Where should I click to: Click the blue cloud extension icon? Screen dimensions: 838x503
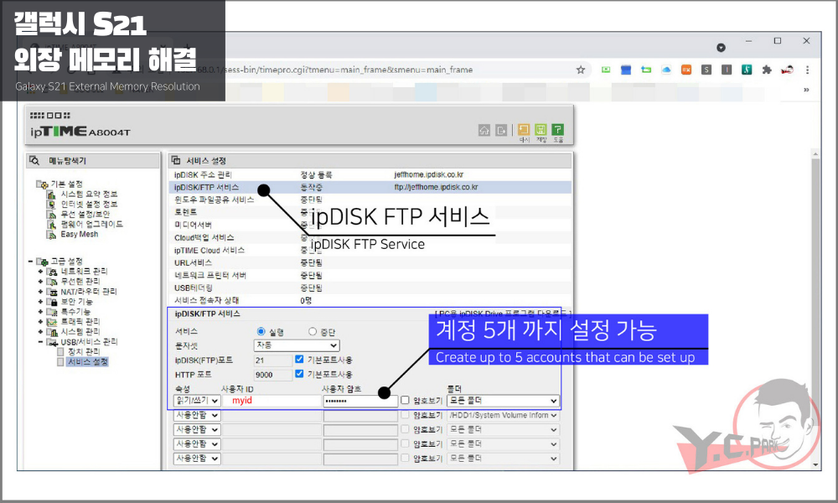[x=666, y=70]
